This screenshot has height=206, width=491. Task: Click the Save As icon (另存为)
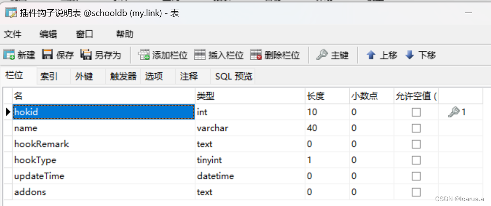pos(86,55)
